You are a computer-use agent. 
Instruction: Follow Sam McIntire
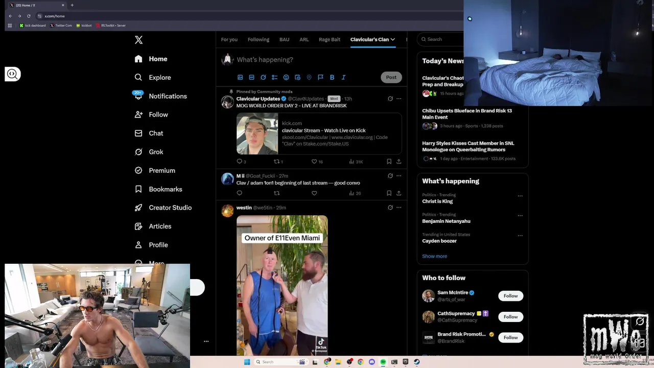[x=510, y=296]
